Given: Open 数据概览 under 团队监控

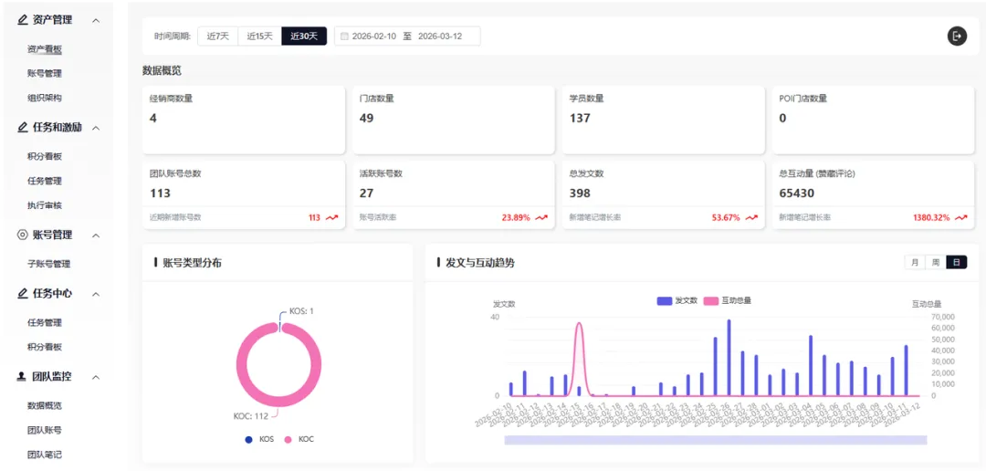Looking at the screenshot, I should tap(45, 405).
